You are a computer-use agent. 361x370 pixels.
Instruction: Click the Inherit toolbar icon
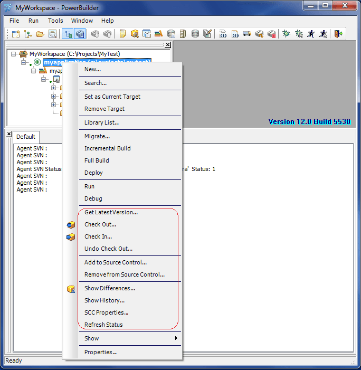[x=28, y=34]
